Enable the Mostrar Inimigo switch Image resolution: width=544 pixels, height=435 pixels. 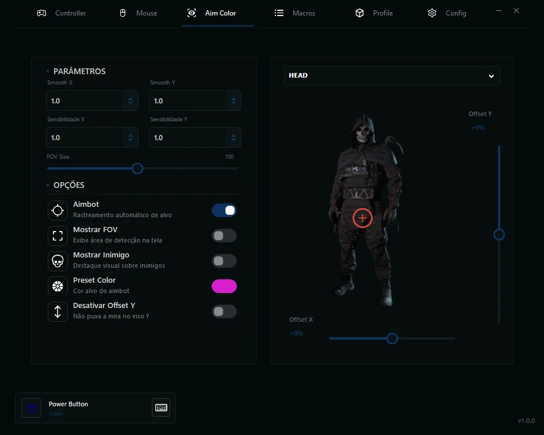(224, 261)
